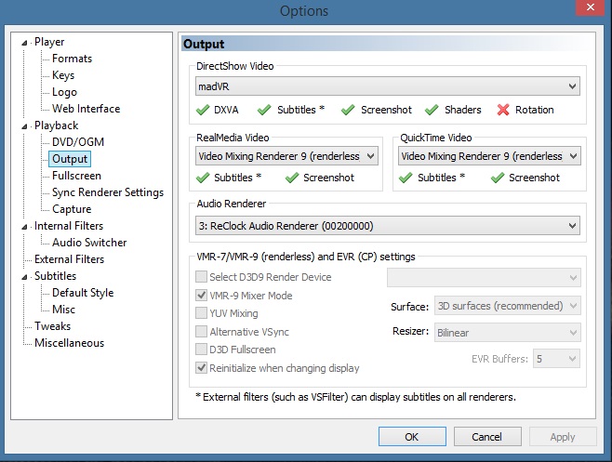Click RealMedia Screenshot green checkmark icon

[292, 178]
